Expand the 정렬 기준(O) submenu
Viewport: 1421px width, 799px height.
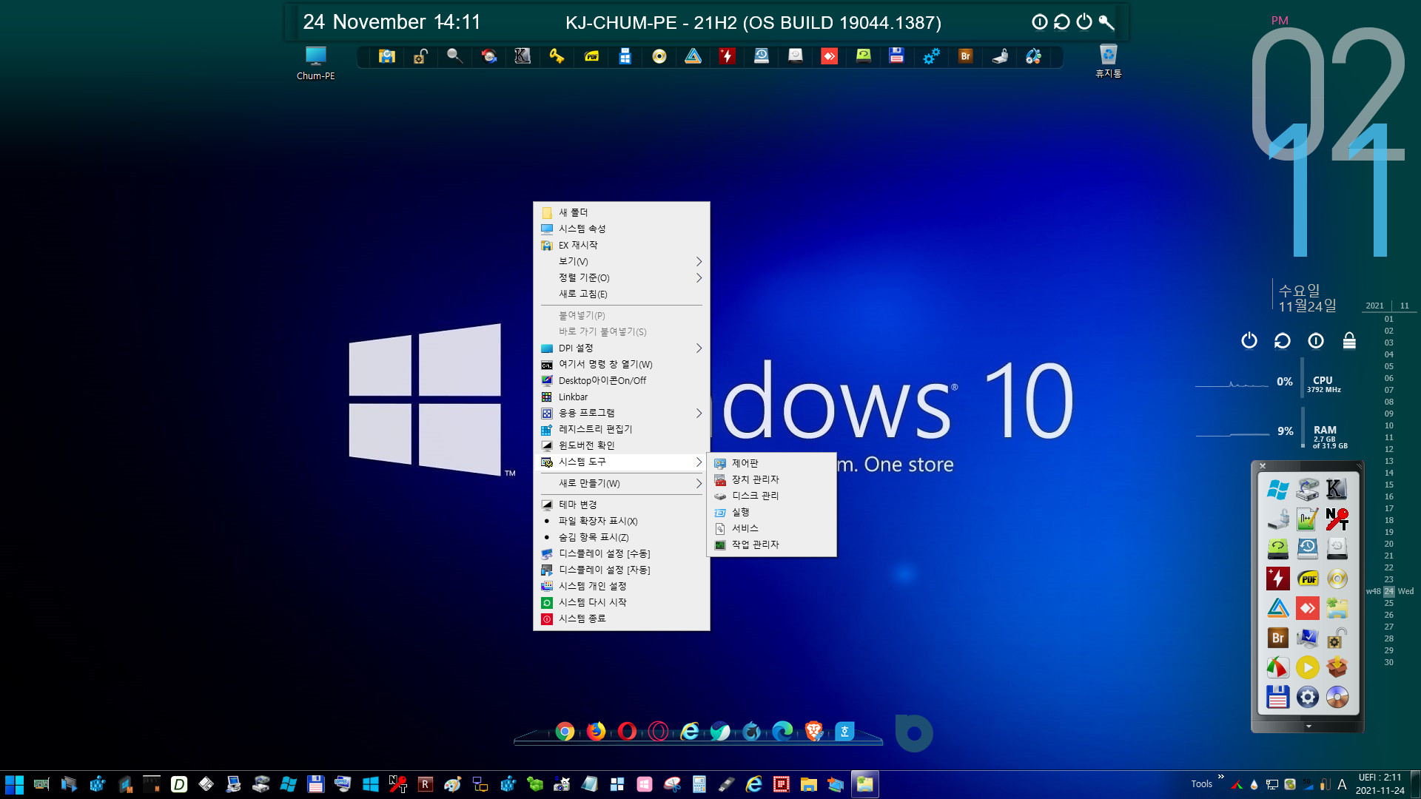pyautogui.click(x=622, y=277)
